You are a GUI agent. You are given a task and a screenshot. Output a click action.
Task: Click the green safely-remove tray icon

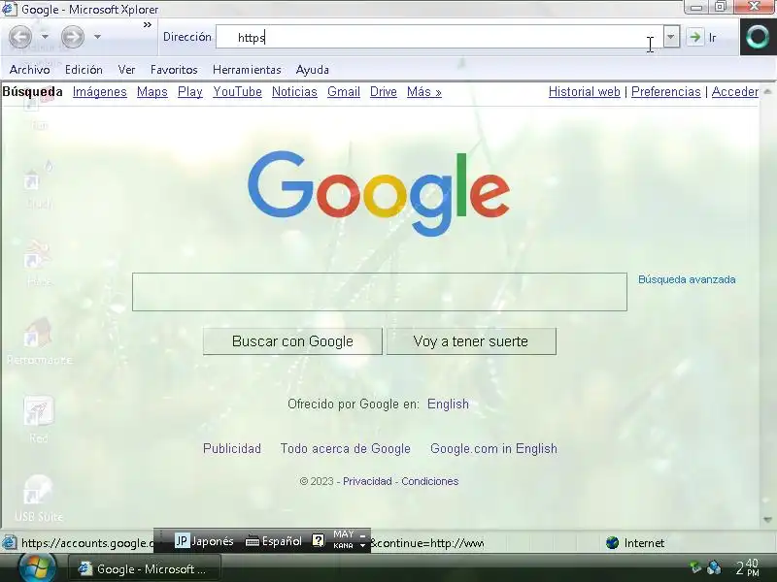tap(695, 567)
